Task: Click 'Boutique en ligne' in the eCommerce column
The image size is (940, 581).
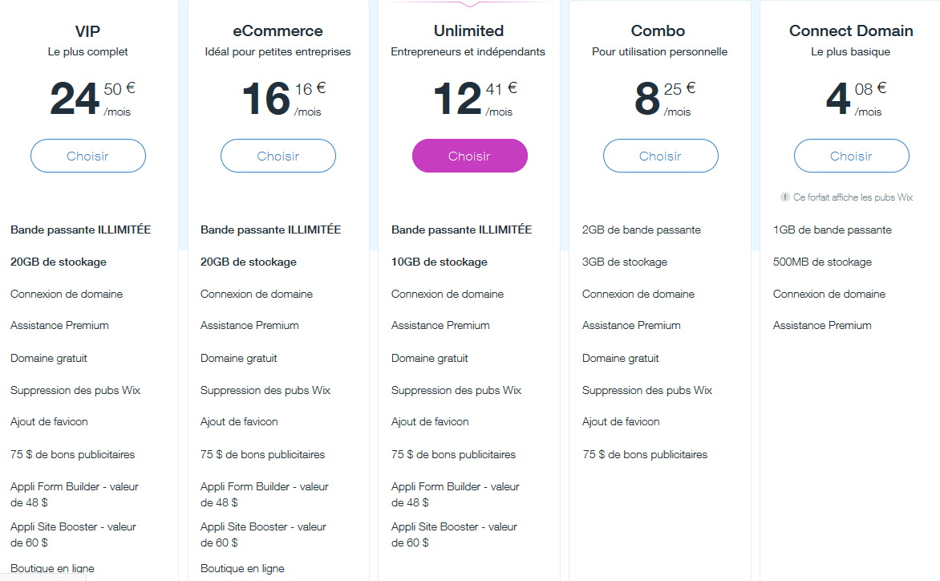Action: [242, 568]
